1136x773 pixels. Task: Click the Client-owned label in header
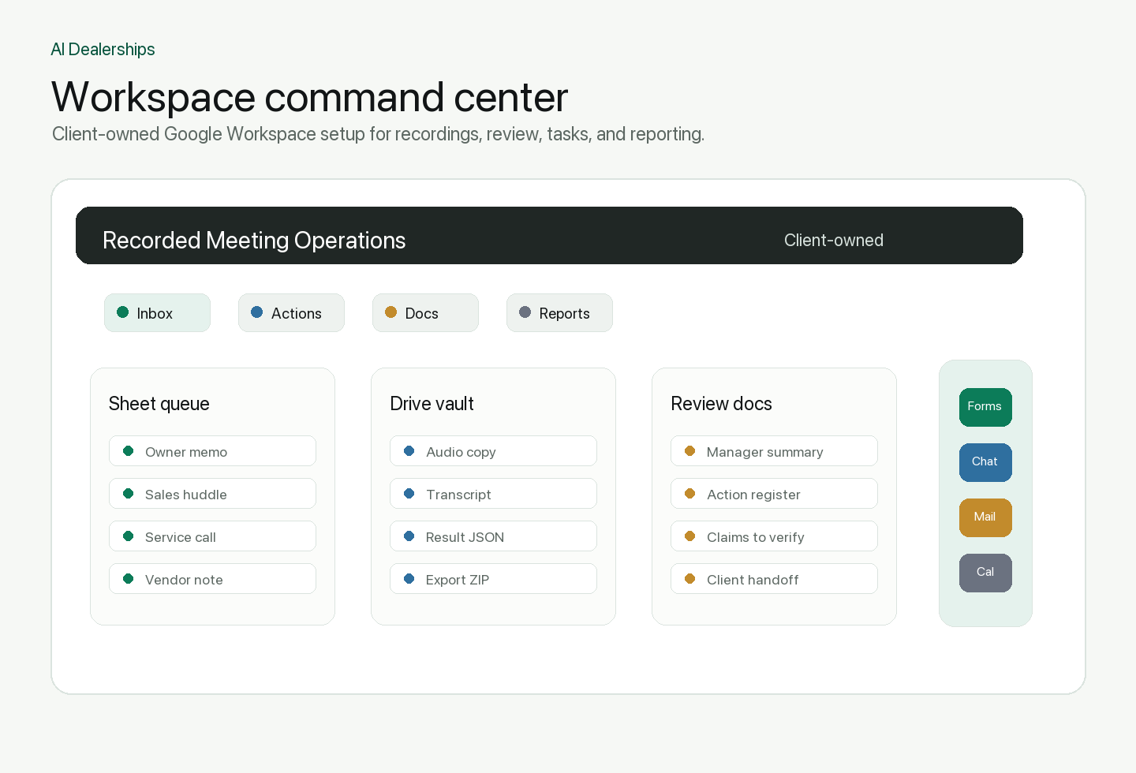(834, 241)
